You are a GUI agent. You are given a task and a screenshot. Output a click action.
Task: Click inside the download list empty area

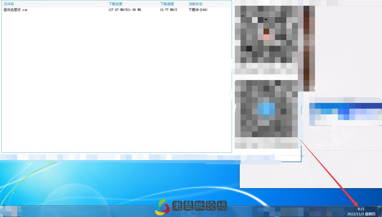pos(115,86)
